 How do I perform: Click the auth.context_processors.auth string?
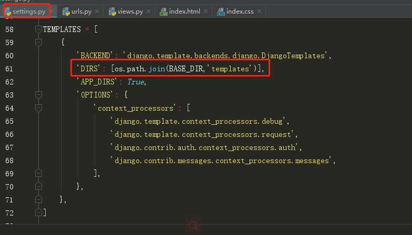[204, 147]
